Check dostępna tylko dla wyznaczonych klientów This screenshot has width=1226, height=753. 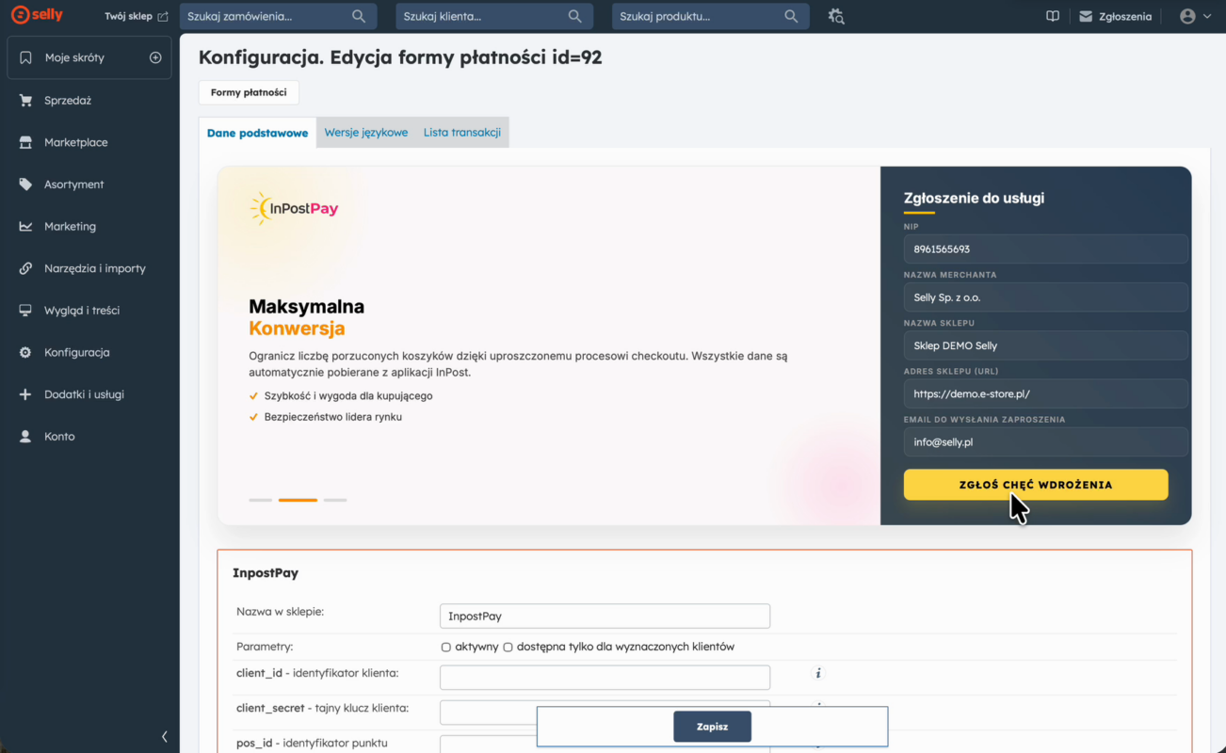(x=508, y=648)
